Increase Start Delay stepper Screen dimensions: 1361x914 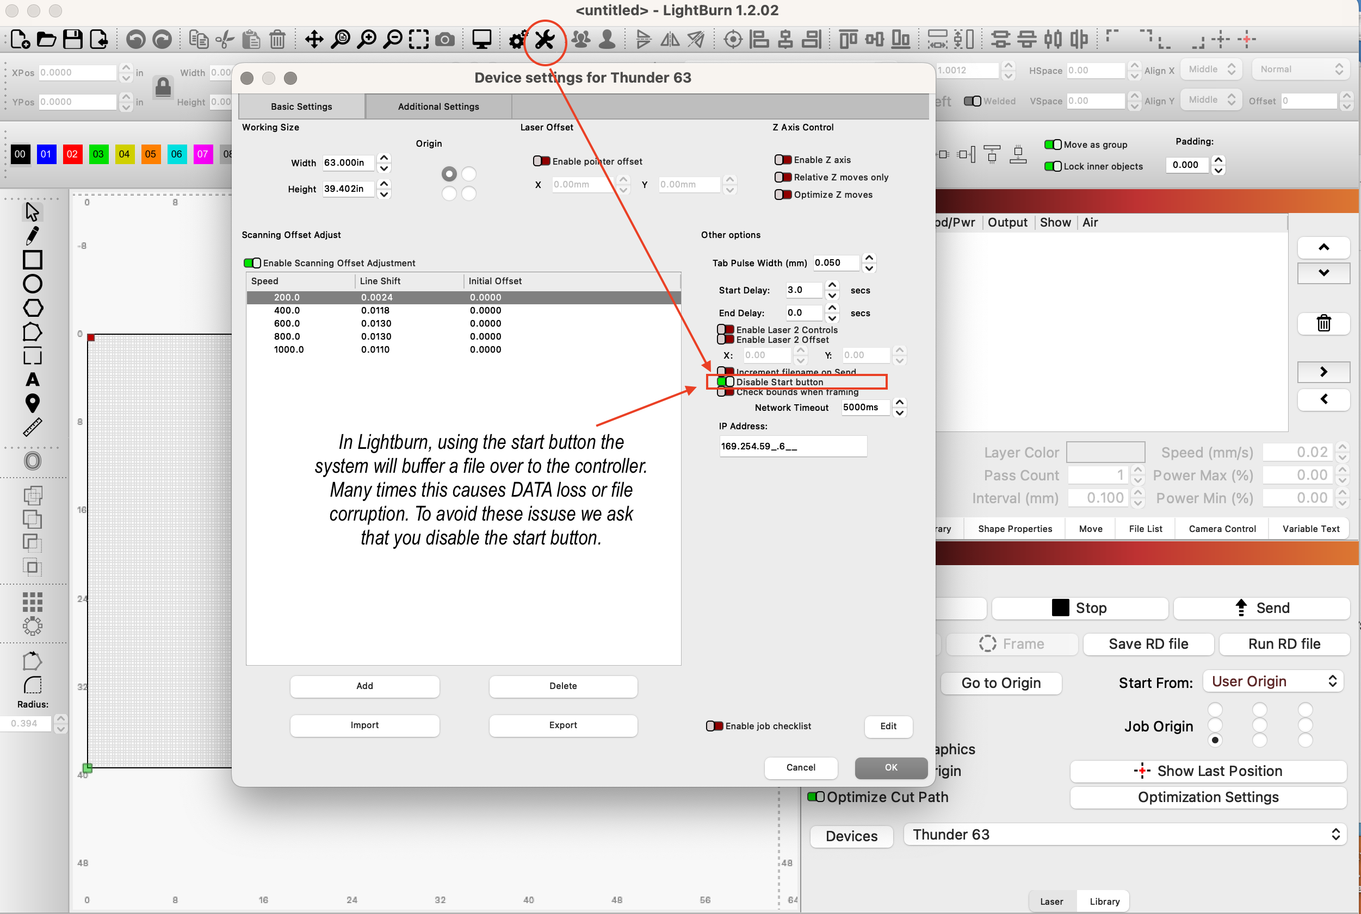832,285
